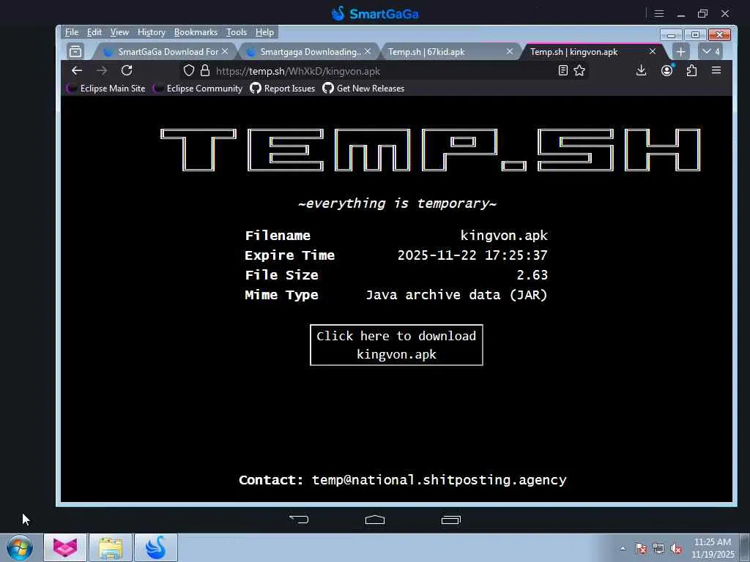The width and height of the screenshot is (750, 562).
Task: Click the kingvon.apk filename value
Action: pos(504,235)
